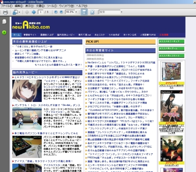Click the zoom out minus button
196x172 pixels.
pos(56,12)
